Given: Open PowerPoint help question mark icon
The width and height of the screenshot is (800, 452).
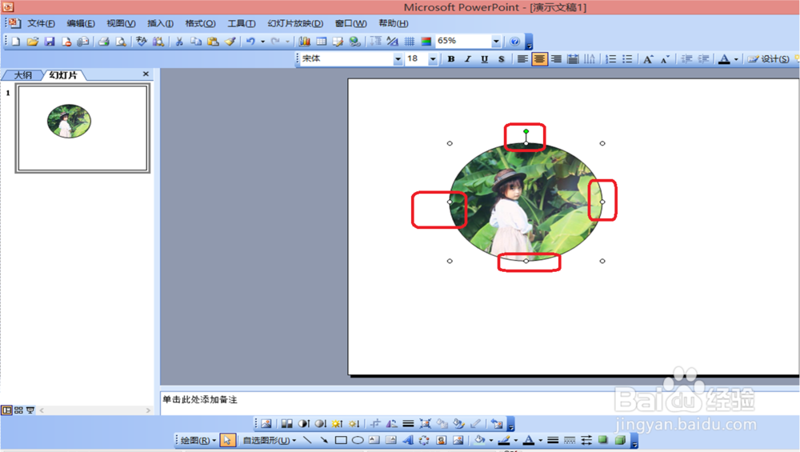Looking at the screenshot, I should (x=514, y=42).
